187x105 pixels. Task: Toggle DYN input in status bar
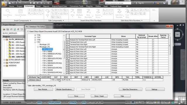84,102
